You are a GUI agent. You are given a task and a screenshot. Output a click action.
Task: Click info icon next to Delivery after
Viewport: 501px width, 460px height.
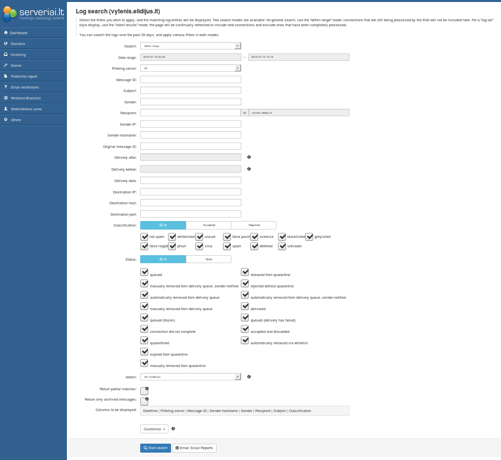click(249, 157)
